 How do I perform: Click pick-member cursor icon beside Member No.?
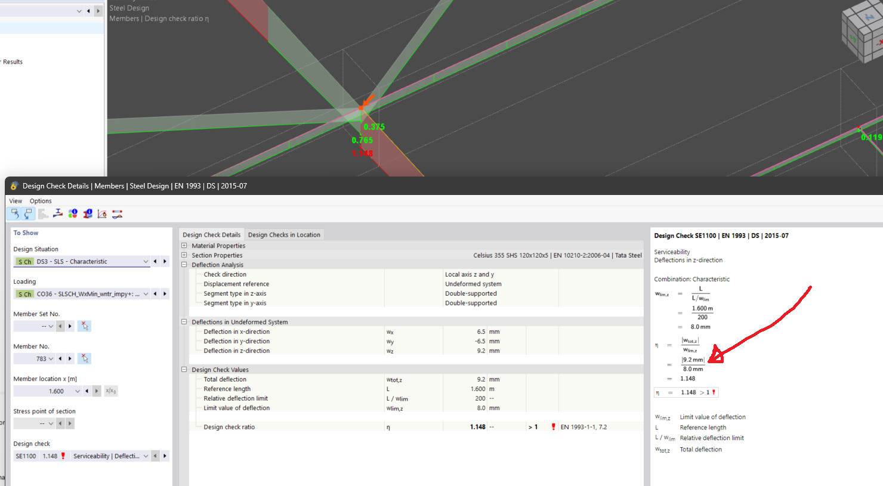pos(85,358)
